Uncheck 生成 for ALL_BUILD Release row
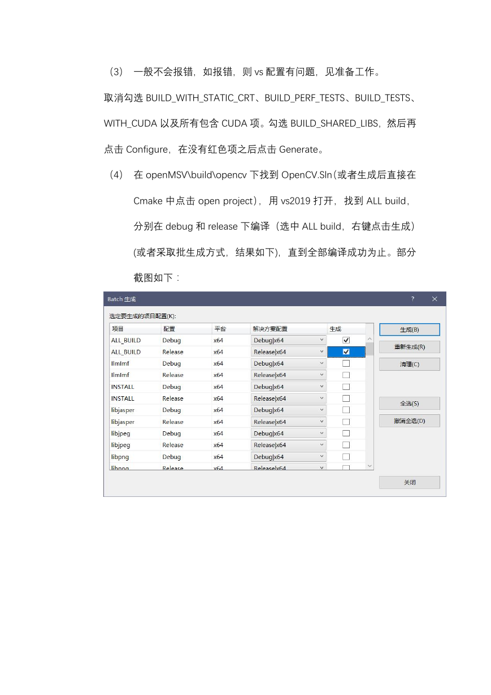491x695 pixels. [346, 352]
